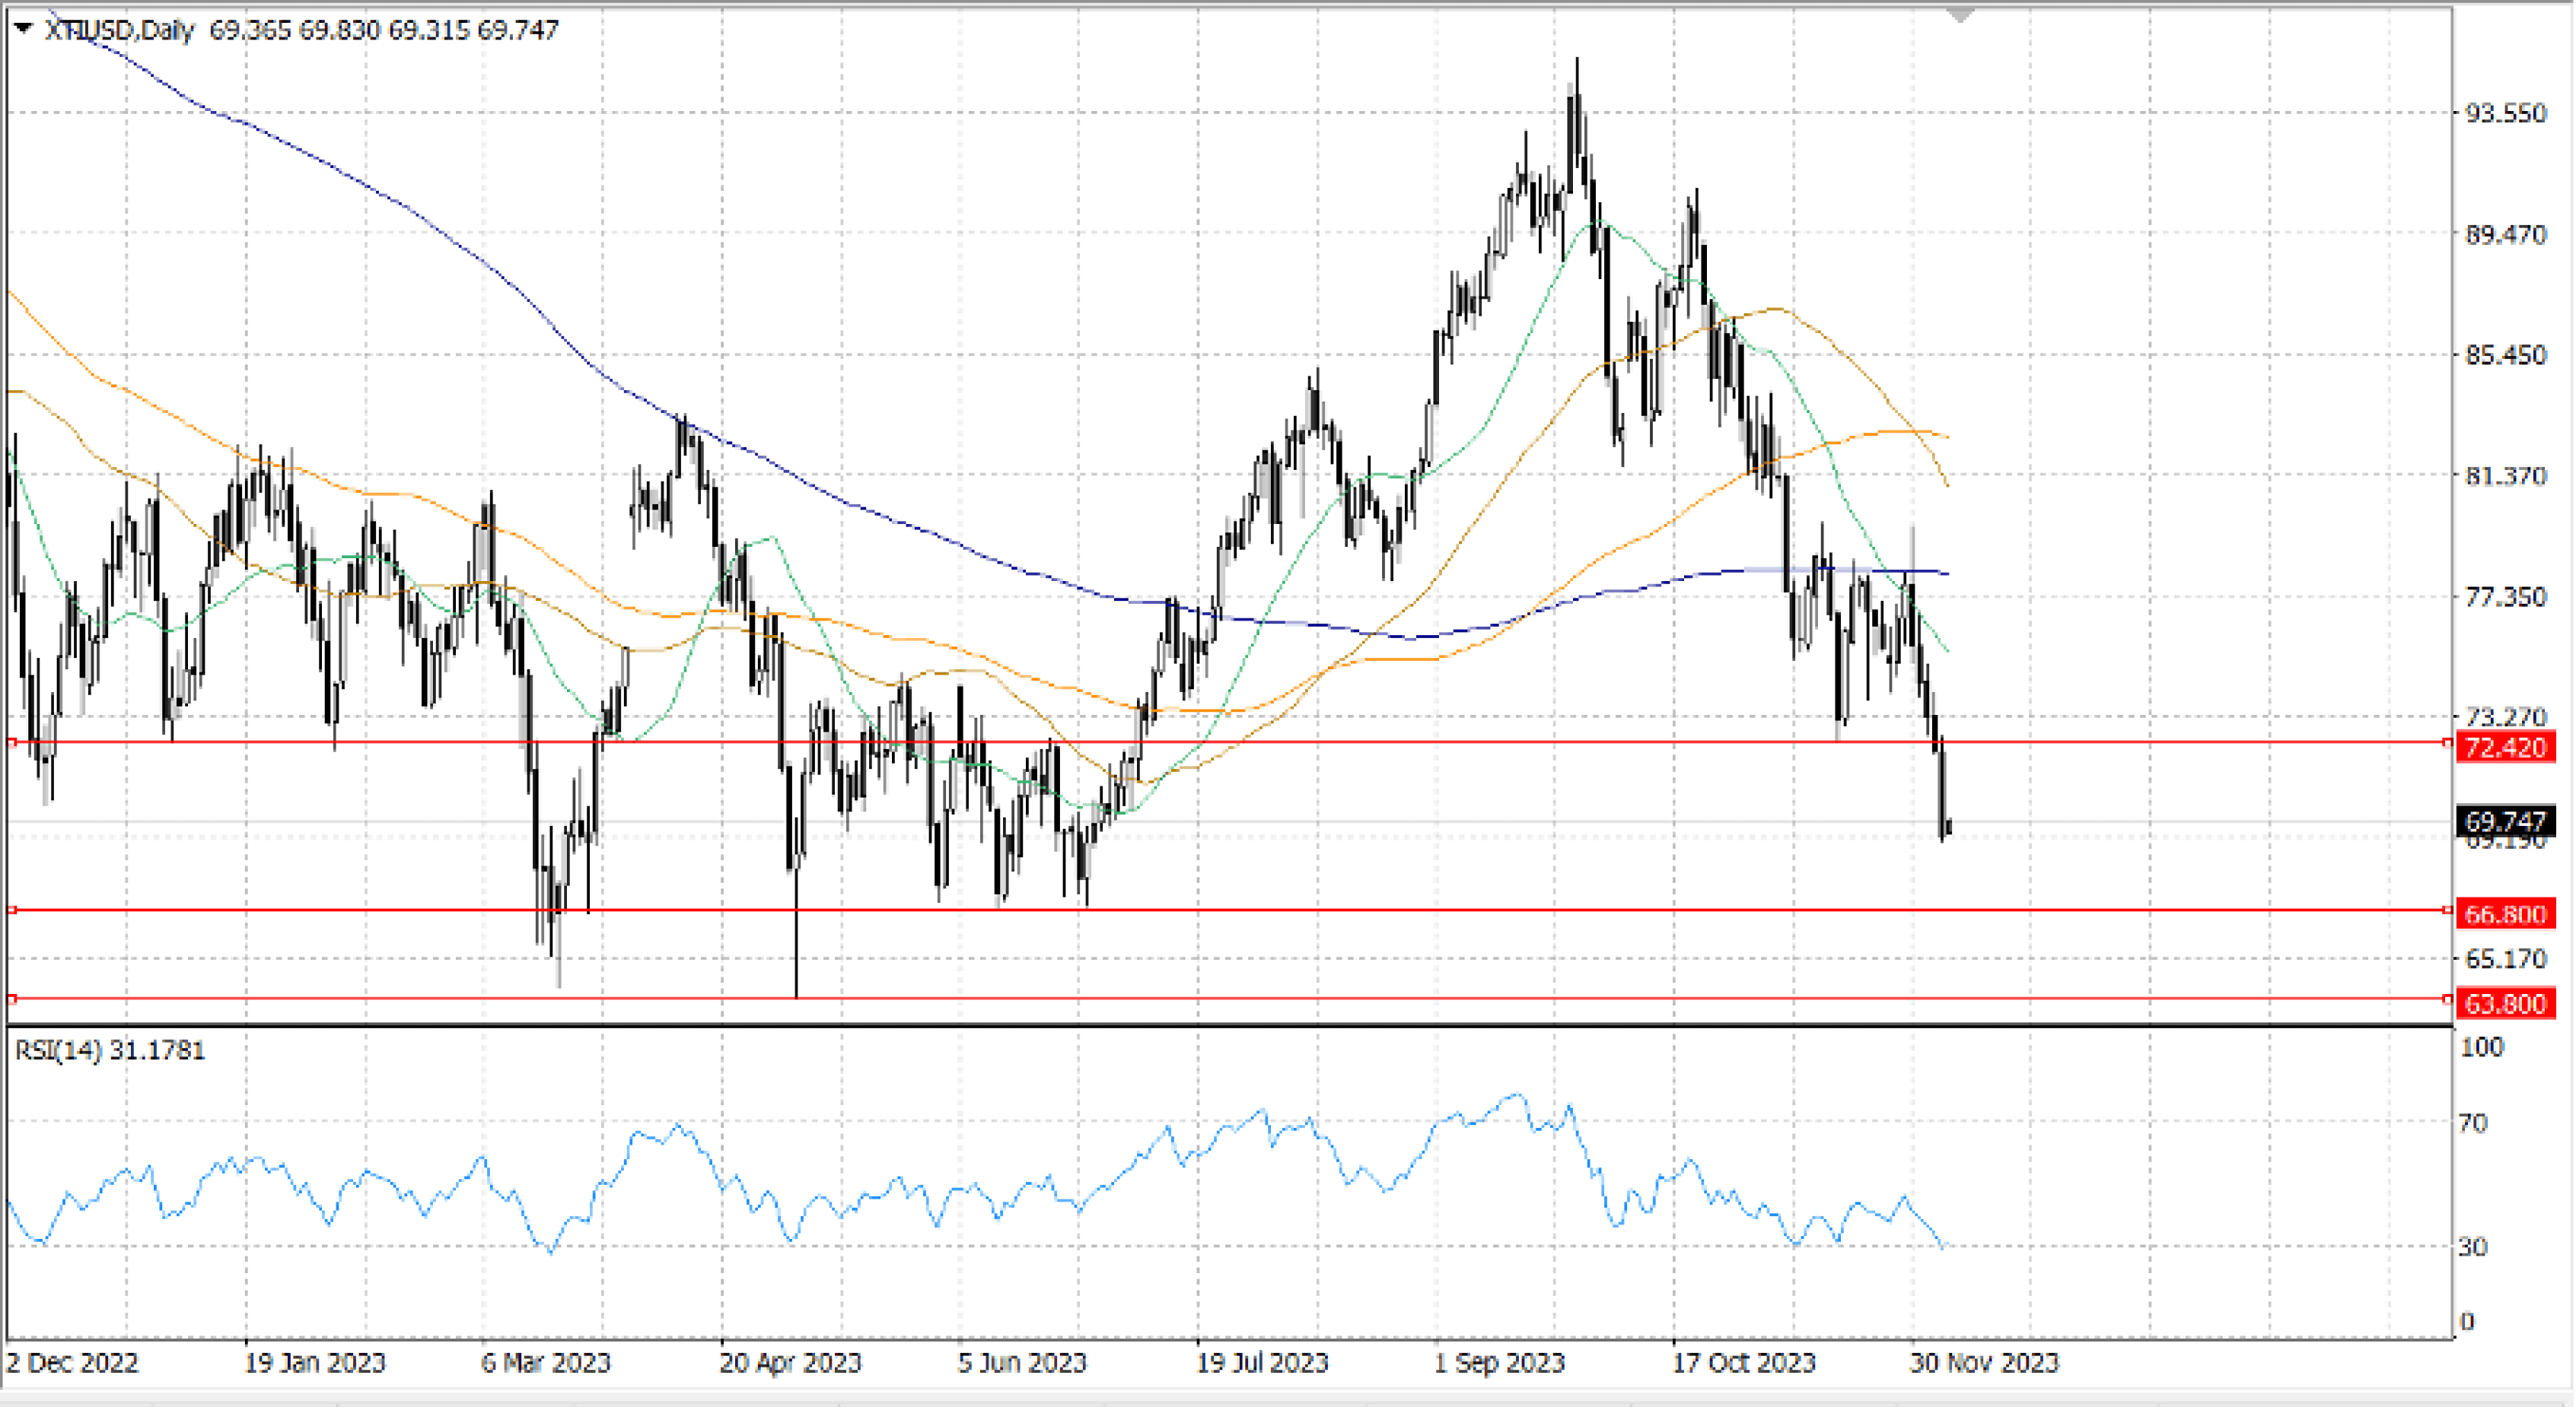Click the 2 Dec 2022 date label
The height and width of the screenshot is (1407, 2576).
click(x=72, y=1363)
